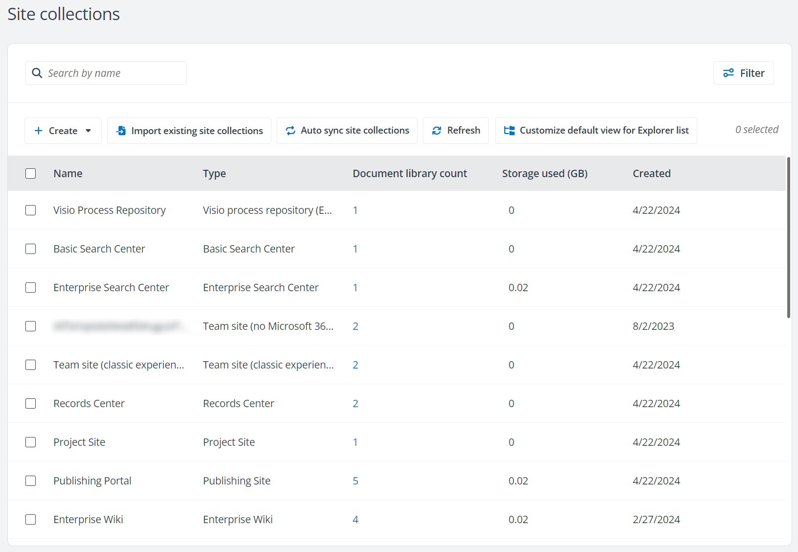Open Basic Search Center's library count link
Image resolution: width=798 pixels, height=552 pixels.
coord(355,249)
